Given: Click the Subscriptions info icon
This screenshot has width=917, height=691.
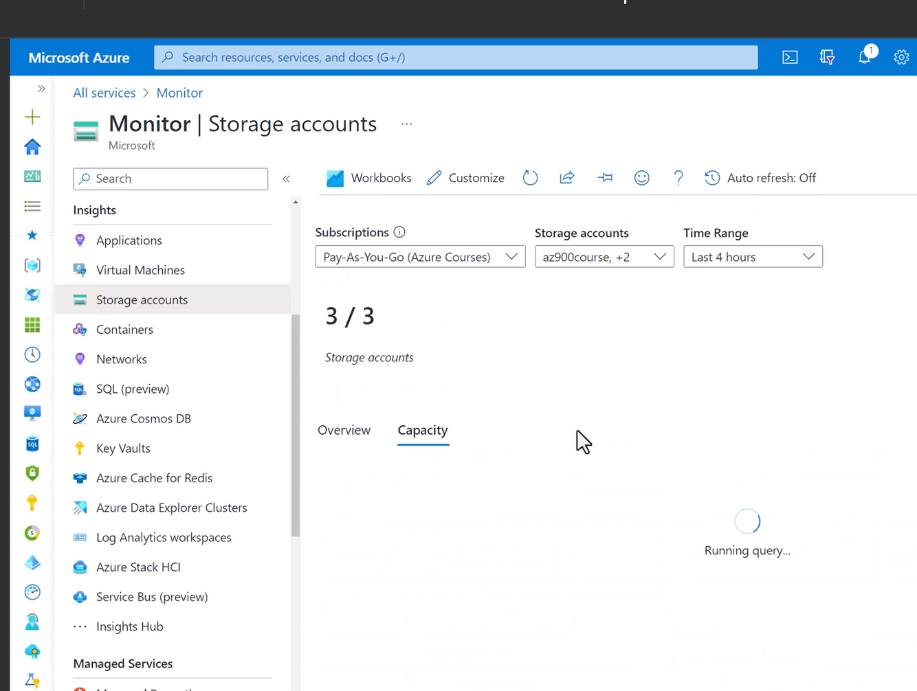Looking at the screenshot, I should pos(399,232).
